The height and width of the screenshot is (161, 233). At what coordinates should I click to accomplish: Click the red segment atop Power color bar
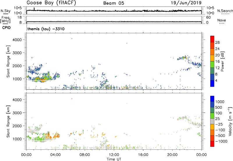tap(212, 39)
